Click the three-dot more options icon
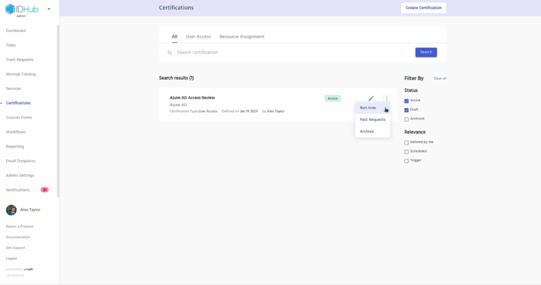Viewport: 541px width, 285px height. point(386,98)
